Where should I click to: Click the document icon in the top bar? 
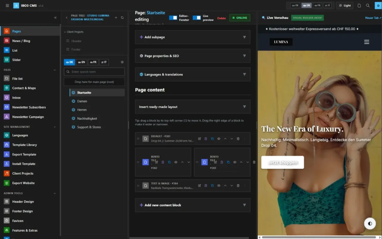[359, 5]
